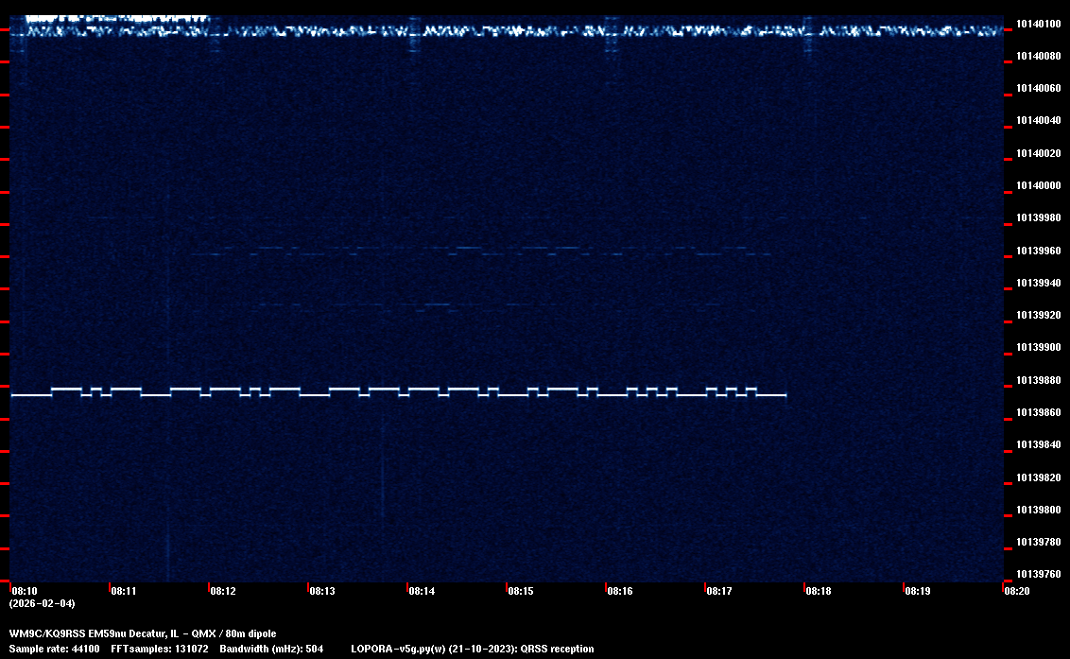Select the 10140000 frequency scale label

pos(1037,185)
